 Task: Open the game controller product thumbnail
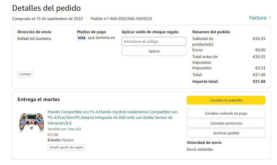click(x=31, y=122)
